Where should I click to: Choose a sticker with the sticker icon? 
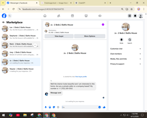click(x=54, y=107)
